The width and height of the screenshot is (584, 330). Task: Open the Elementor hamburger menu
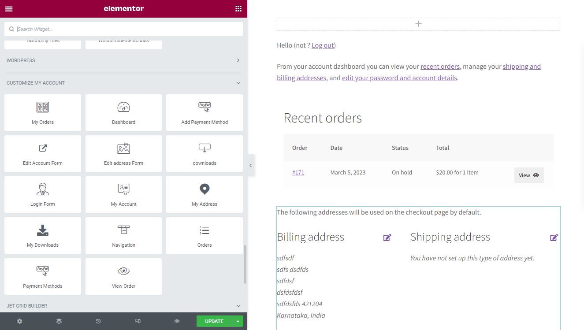[x=9, y=8]
